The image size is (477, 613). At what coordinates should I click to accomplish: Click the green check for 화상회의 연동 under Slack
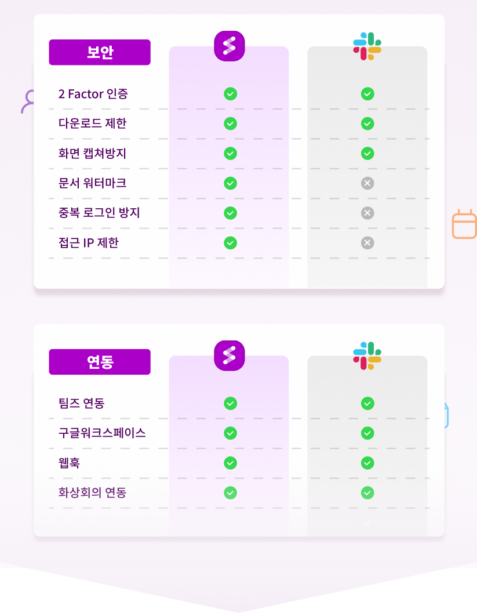367,492
